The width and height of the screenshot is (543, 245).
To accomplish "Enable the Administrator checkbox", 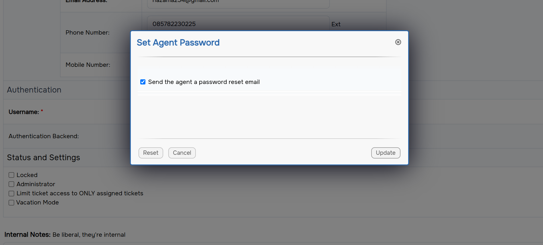I will (x=11, y=184).
